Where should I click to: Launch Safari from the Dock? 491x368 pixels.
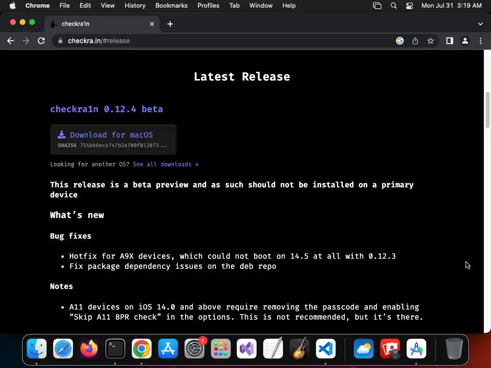pyautogui.click(x=63, y=349)
